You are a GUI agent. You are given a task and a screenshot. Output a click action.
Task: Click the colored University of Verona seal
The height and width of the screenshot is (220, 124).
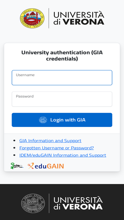click(x=32, y=18)
